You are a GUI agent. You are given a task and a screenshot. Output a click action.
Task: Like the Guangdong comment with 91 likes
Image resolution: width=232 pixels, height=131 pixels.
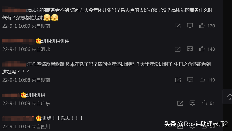pos(204,103)
